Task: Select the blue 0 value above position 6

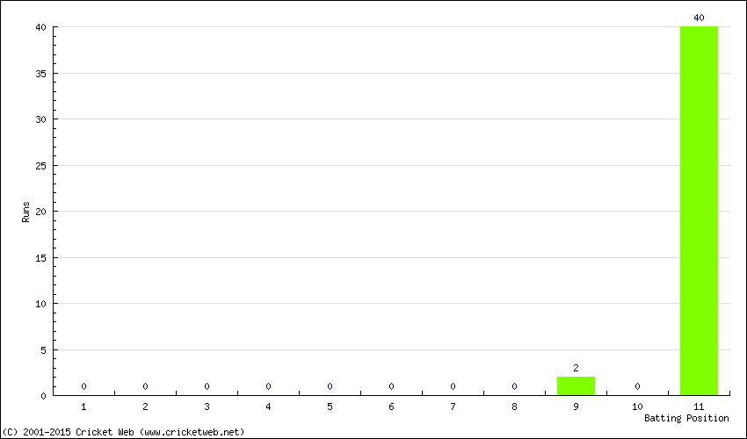Action: pos(391,386)
